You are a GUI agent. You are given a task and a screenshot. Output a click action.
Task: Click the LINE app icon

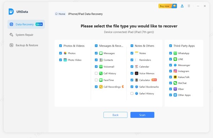pos(175,59)
